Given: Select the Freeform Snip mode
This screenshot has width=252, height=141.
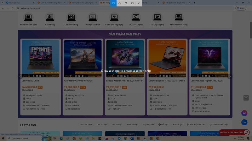Looking at the screenshot, I should point(120,3).
